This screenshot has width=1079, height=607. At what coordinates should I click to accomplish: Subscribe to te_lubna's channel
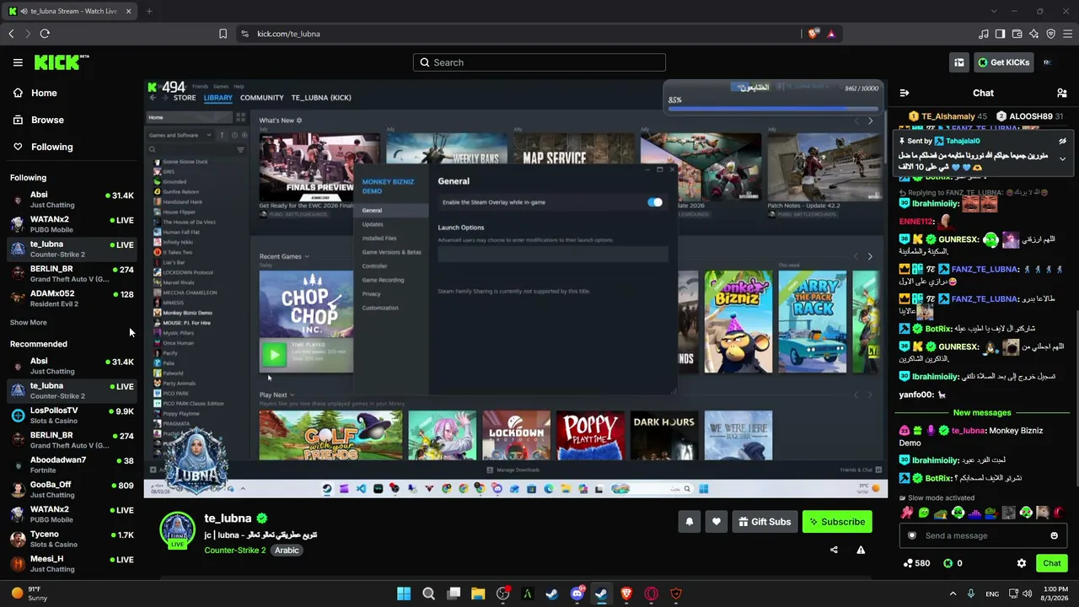pos(837,522)
